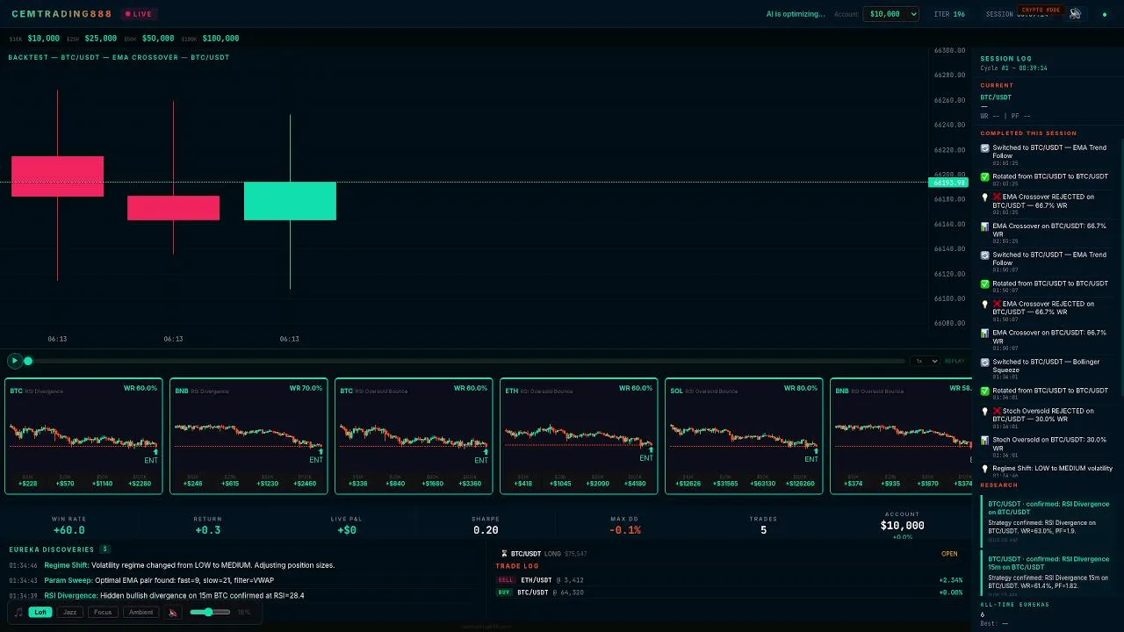Choose the Ambient music mode
Image resolution: width=1124 pixels, height=632 pixels.
coord(140,612)
